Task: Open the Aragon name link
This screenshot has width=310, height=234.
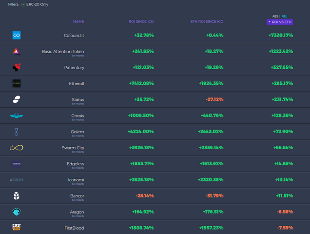Action: tap(77, 212)
